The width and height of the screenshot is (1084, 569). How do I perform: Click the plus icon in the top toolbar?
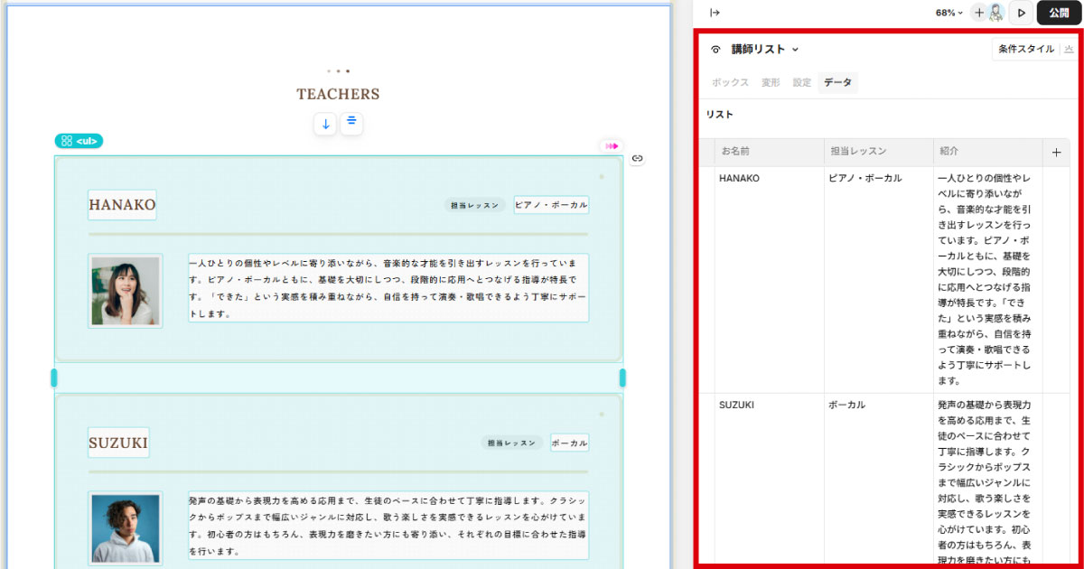[x=978, y=13]
